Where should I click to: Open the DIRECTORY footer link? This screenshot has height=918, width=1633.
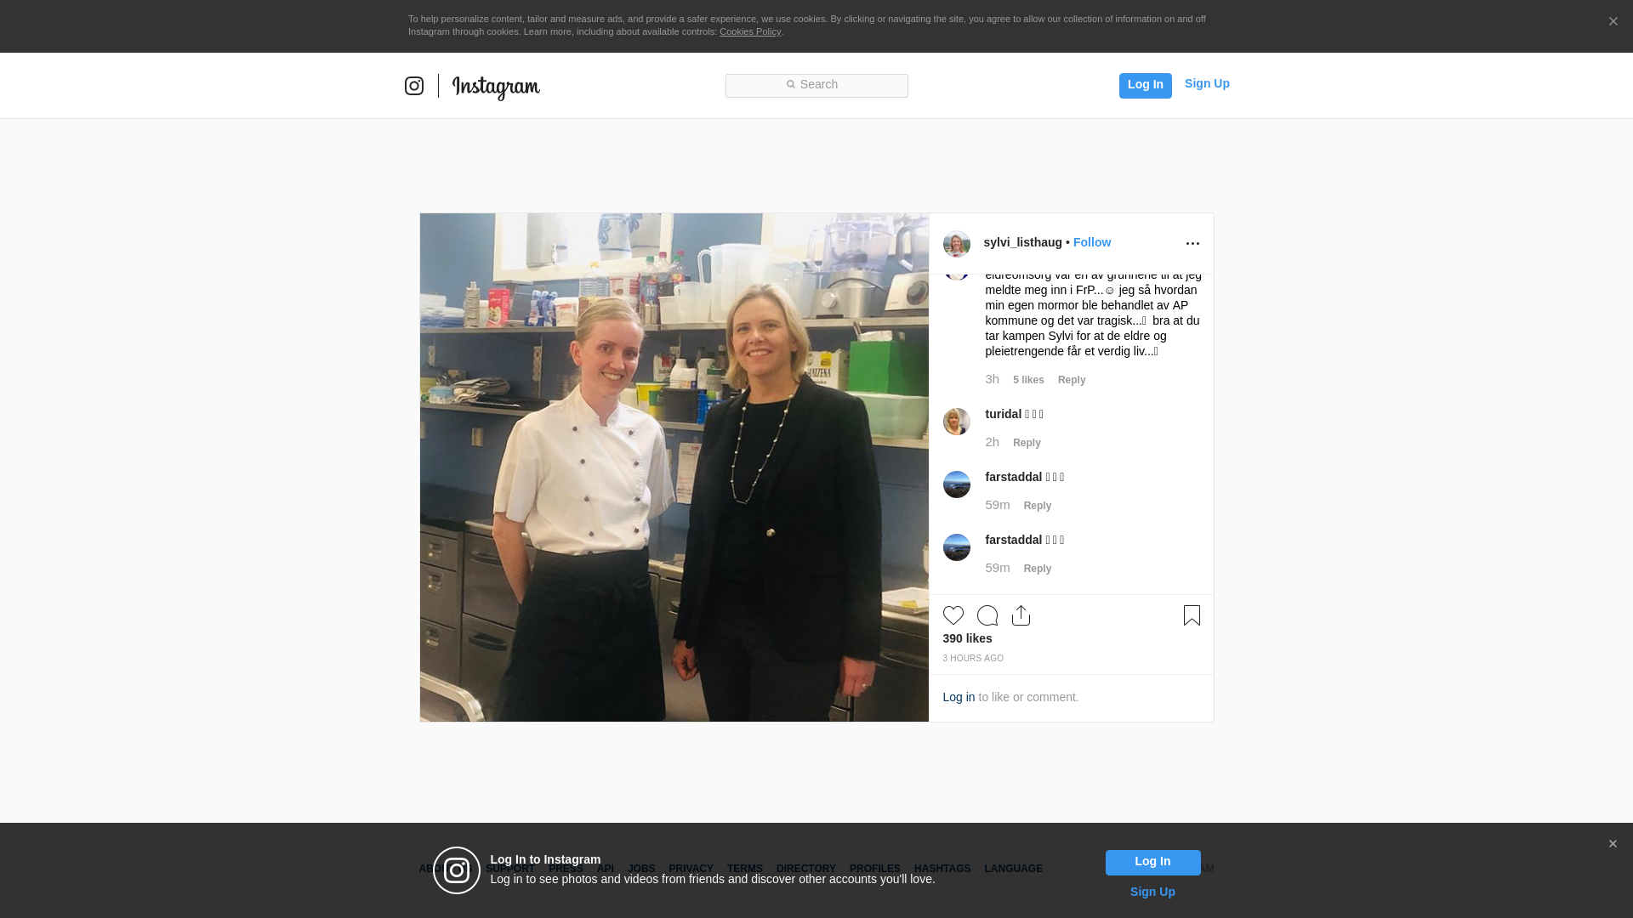tap(806, 869)
